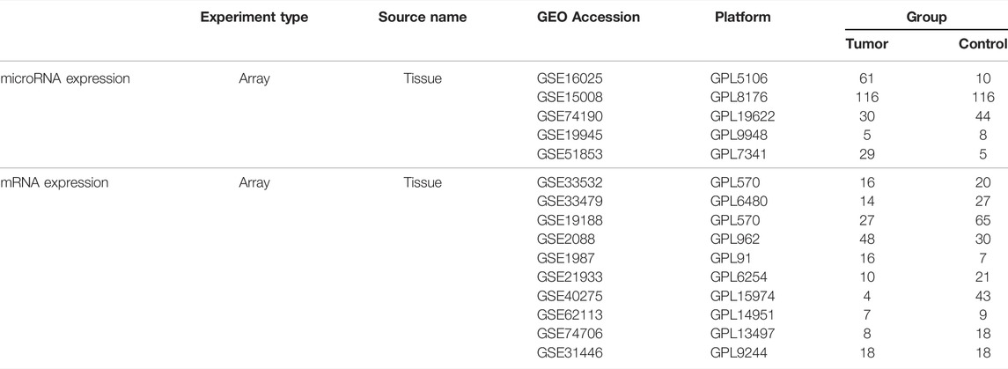Click platform GPL5106
This screenshot has height=369, width=1008.
coord(739,79)
